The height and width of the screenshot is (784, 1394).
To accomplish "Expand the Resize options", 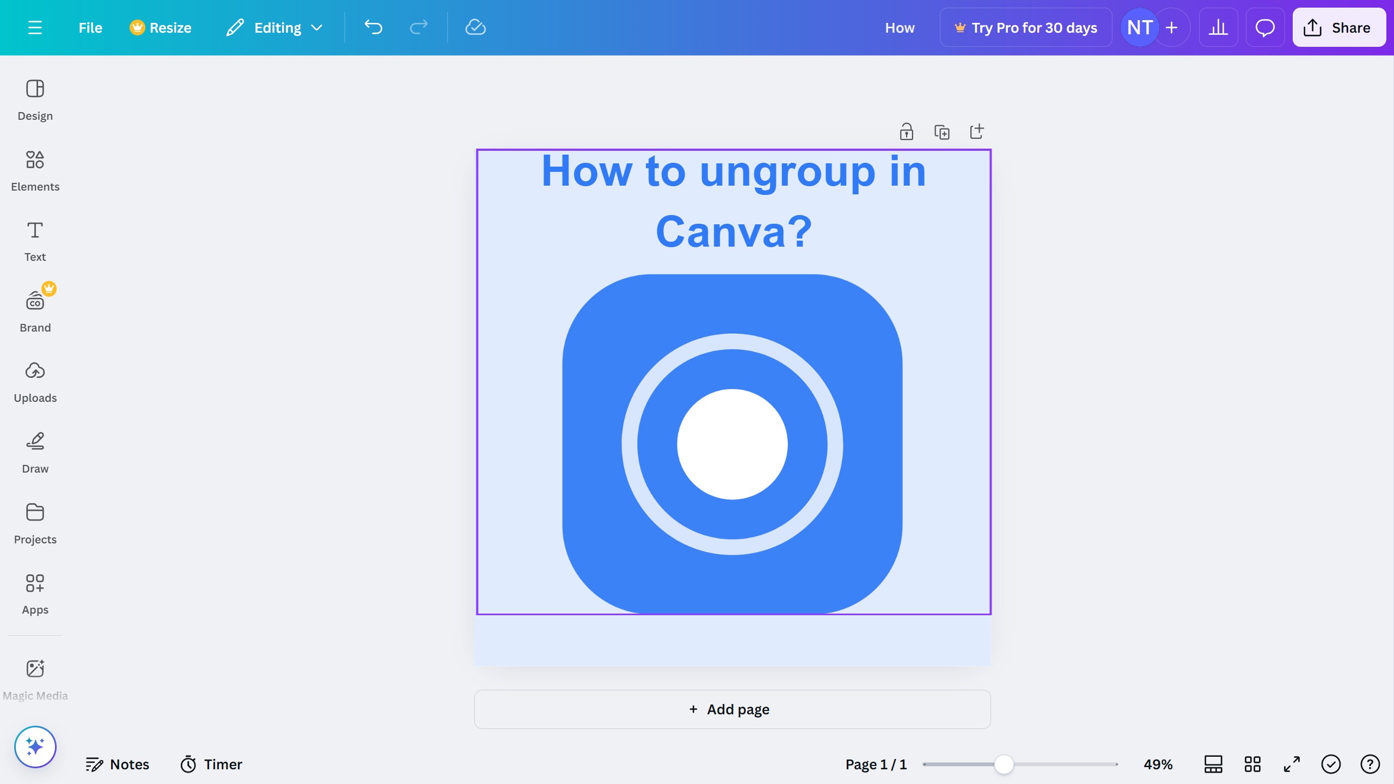I will click(160, 27).
